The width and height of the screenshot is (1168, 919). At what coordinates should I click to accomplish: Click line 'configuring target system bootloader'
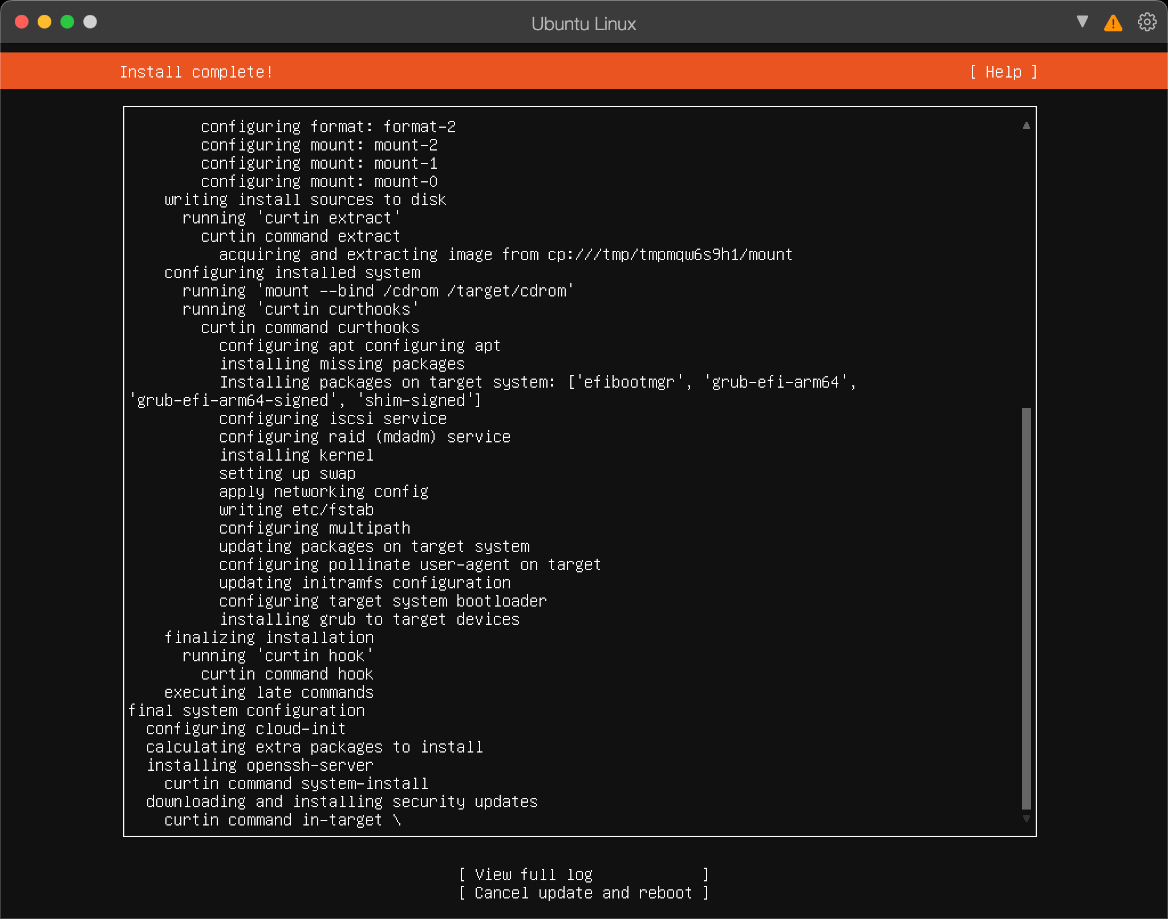pos(383,601)
